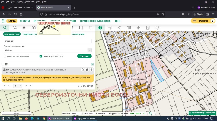The height and width of the screenshot is (121, 217).
Task: Click the folded map icon in toolbar
Action: pyautogui.click(x=129, y=27)
